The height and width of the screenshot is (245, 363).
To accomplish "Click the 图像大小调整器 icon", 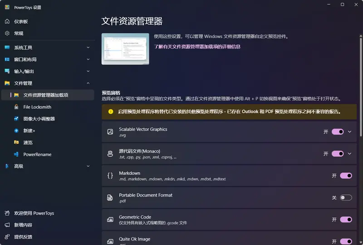I will pos(16,118).
